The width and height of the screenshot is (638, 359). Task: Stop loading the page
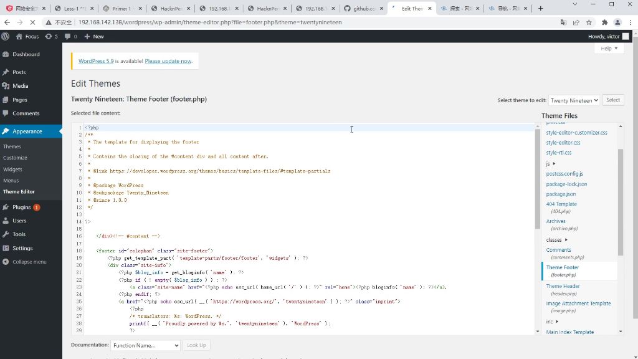point(32,22)
